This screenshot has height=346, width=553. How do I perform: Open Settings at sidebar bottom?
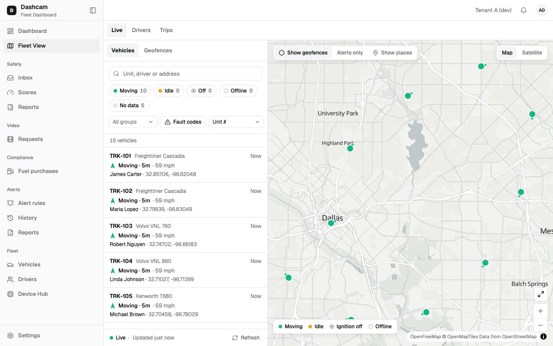(x=51, y=336)
